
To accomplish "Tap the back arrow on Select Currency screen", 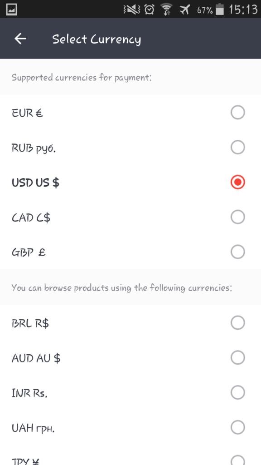I will 19,39.
